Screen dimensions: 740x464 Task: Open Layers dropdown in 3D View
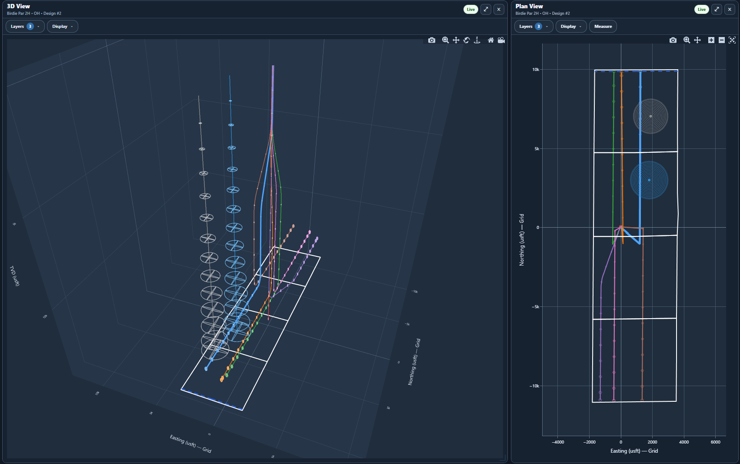25,27
